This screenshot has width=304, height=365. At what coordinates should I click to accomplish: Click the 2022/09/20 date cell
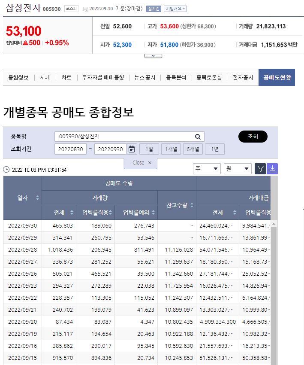[23, 322]
